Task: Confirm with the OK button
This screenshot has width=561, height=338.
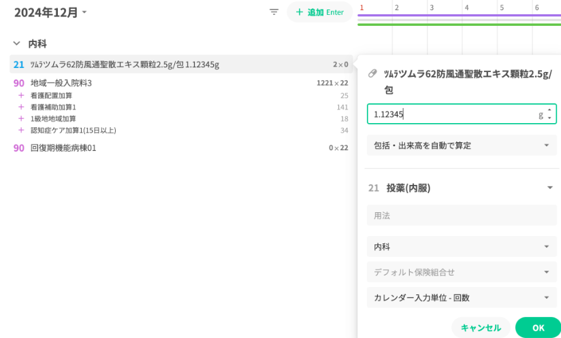Action: pos(538,328)
